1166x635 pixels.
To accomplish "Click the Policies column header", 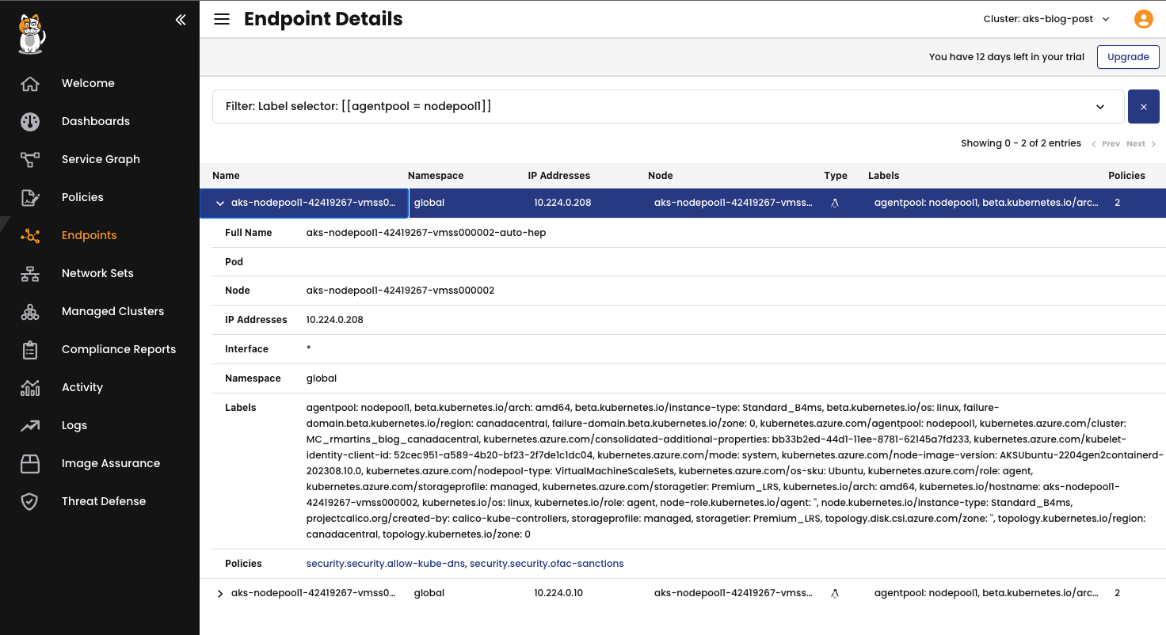I will pyautogui.click(x=1126, y=176).
